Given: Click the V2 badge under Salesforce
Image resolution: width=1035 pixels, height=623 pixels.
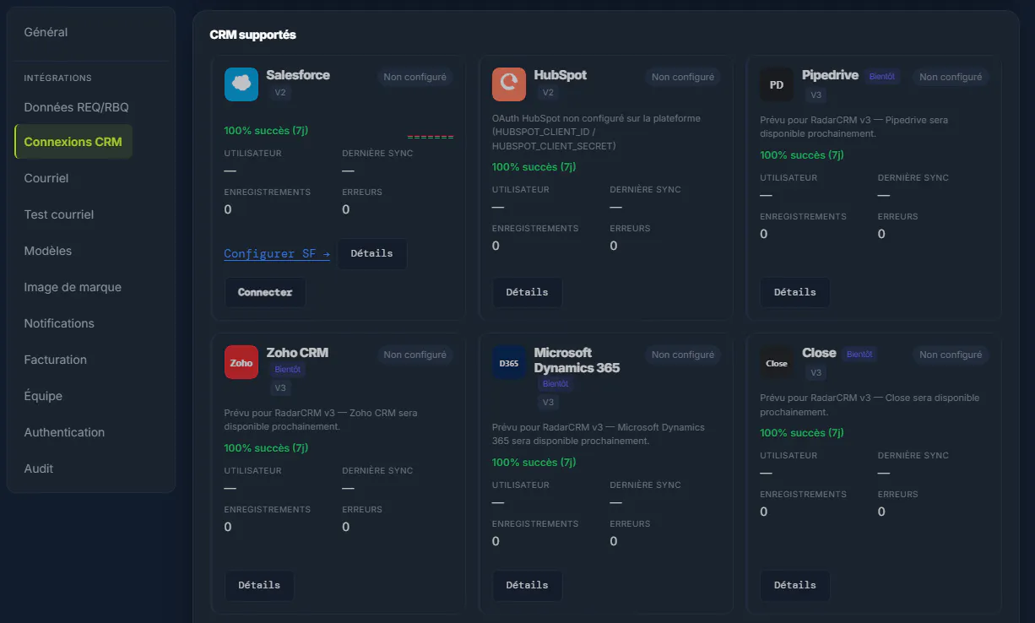Looking at the screenshot, I should pyautogui.click(x=281, y=93).
